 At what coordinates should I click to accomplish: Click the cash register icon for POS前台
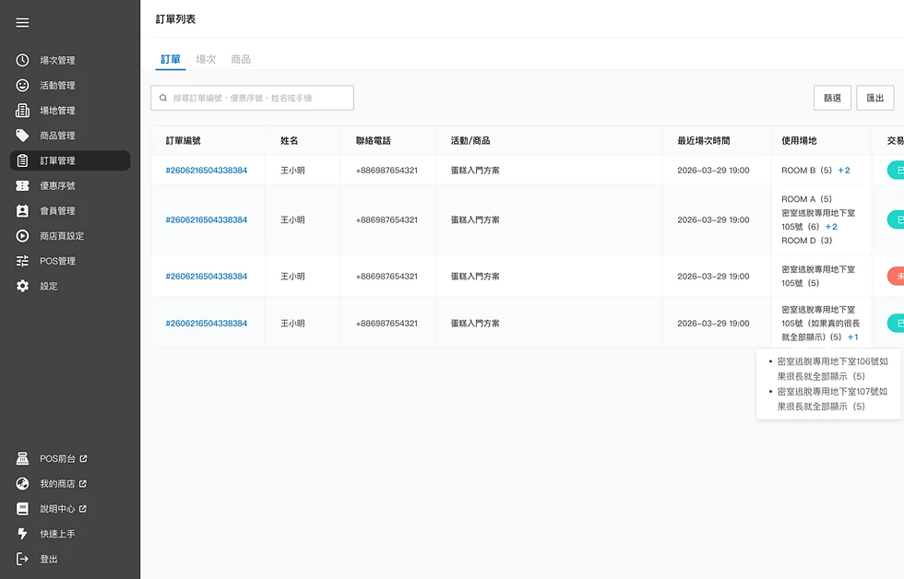tap(22, 458)
